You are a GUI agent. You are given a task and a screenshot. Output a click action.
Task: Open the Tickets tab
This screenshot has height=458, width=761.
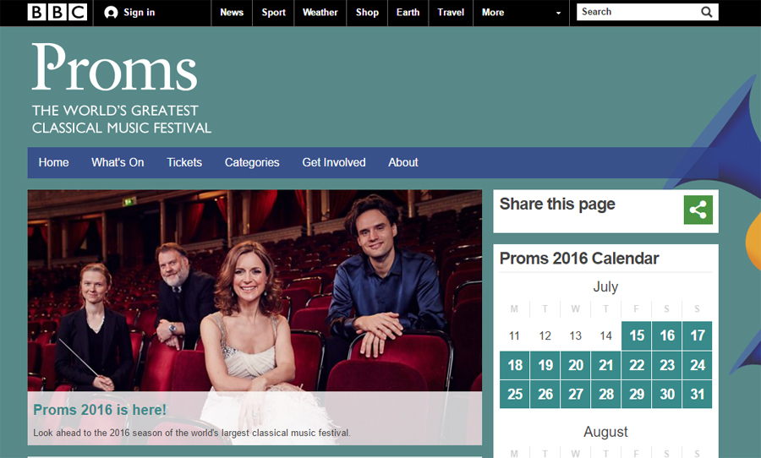click(x=184, y=162)
